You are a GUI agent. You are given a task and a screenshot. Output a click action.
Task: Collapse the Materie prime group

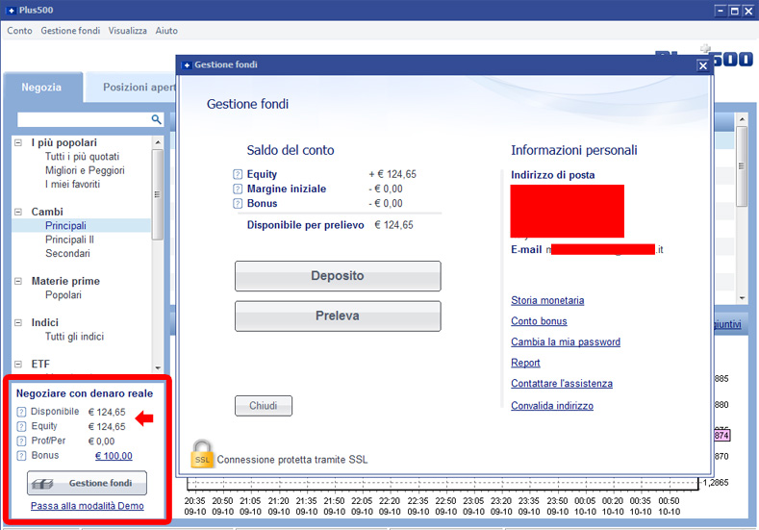coord(18,281)
